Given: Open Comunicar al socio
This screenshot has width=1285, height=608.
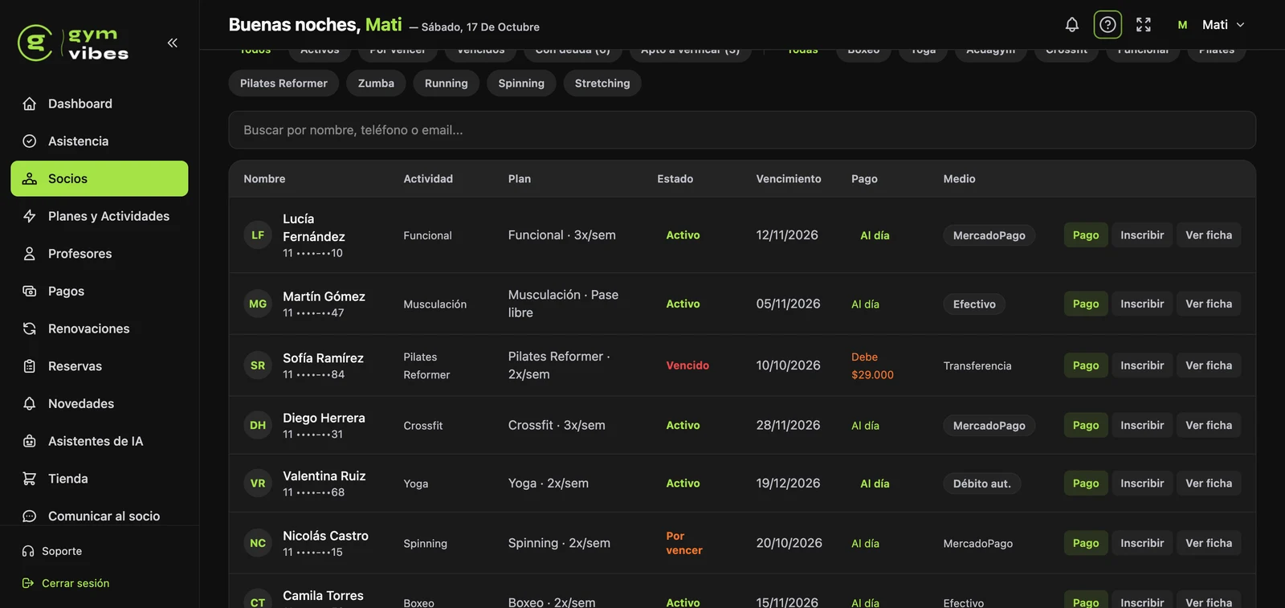Looking at the screenshot, I should point(100,516).
